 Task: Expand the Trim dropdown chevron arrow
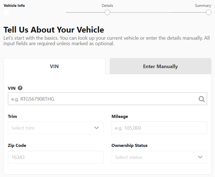(96, 128)
